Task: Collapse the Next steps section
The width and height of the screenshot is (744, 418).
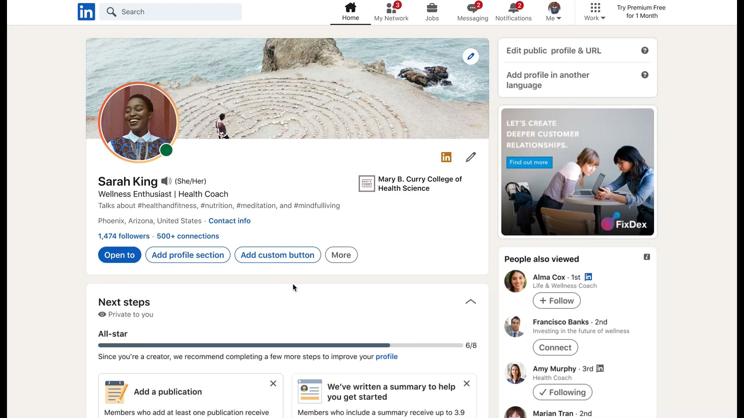Action: pos(470,302)
